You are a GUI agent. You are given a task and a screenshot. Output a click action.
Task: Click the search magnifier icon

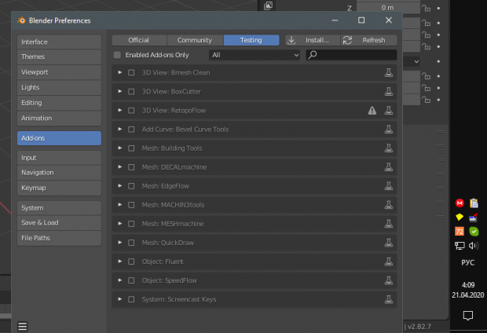[x=313, y=55]
